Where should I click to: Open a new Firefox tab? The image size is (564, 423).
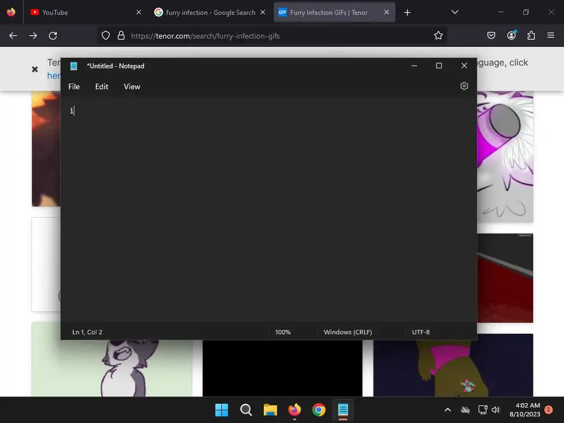point(407,13)
